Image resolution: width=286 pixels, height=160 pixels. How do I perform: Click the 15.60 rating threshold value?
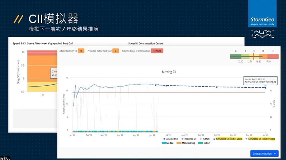259,62
